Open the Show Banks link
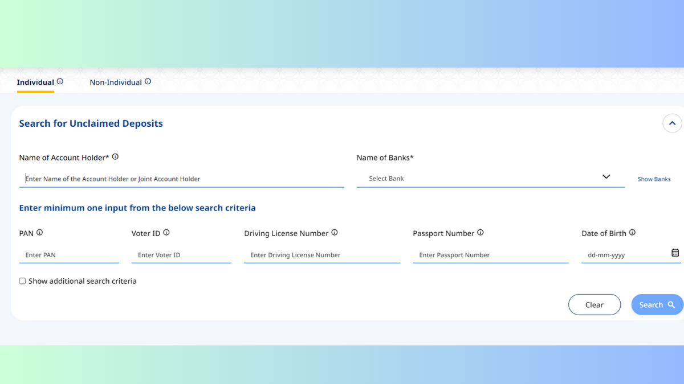Image resolution: width=684 pixels, height=384 pixels. [654, 179]
